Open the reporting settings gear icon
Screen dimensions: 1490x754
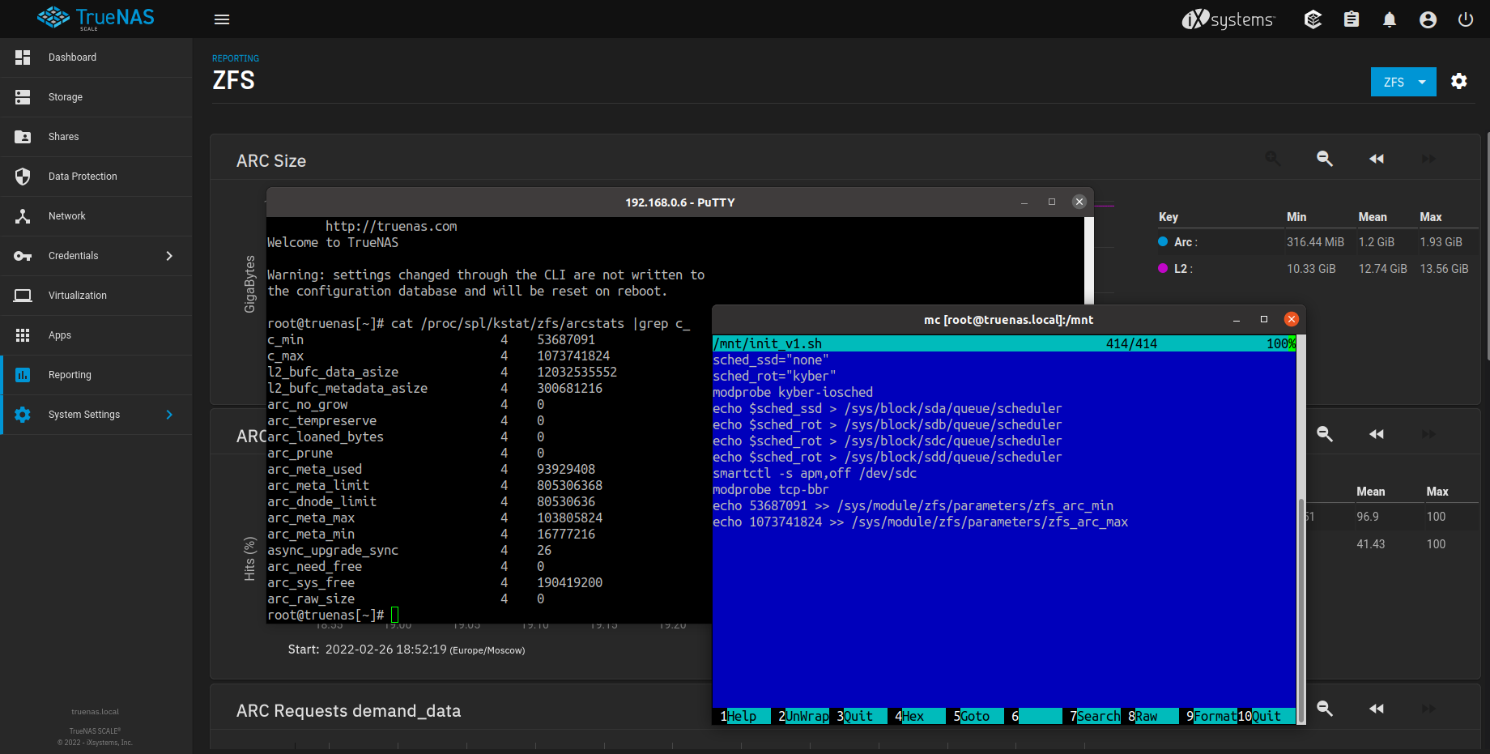pos(1459,81)
